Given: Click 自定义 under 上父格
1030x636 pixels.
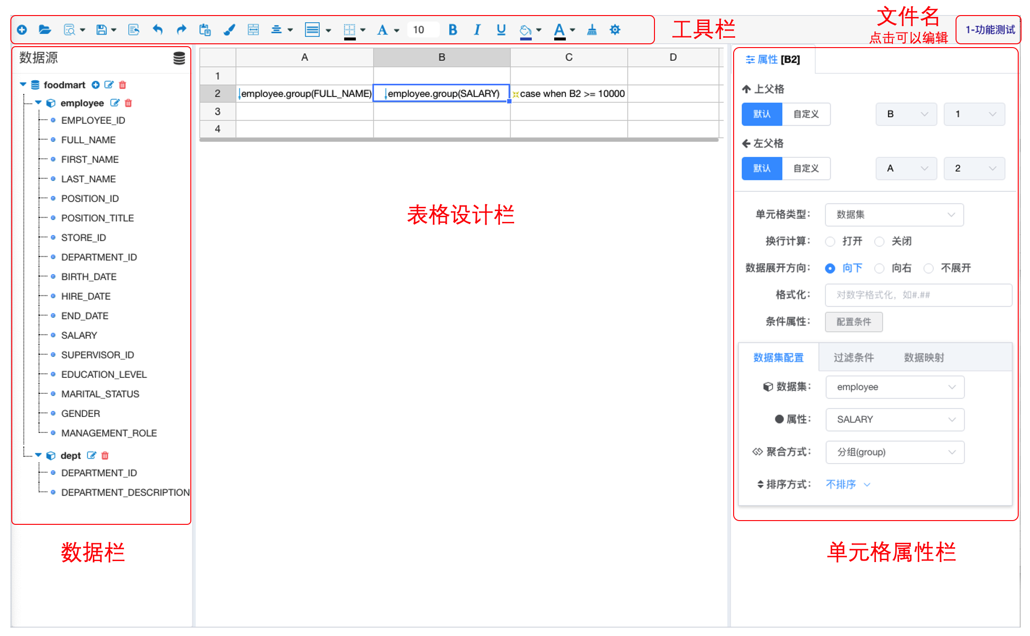Looking at the screenshot, I should coord(806,114).
